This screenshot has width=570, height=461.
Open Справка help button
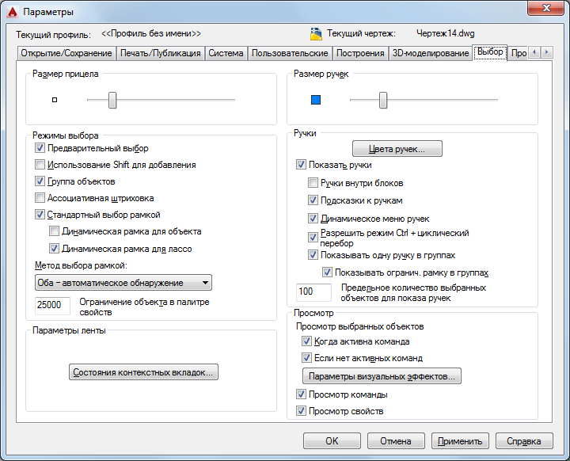pyautogui.click(x=524, y=441)
